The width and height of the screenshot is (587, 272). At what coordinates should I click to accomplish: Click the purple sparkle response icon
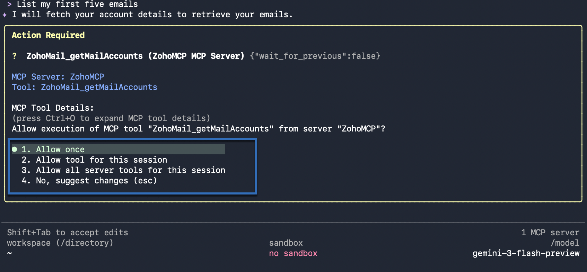click(5, 15)
